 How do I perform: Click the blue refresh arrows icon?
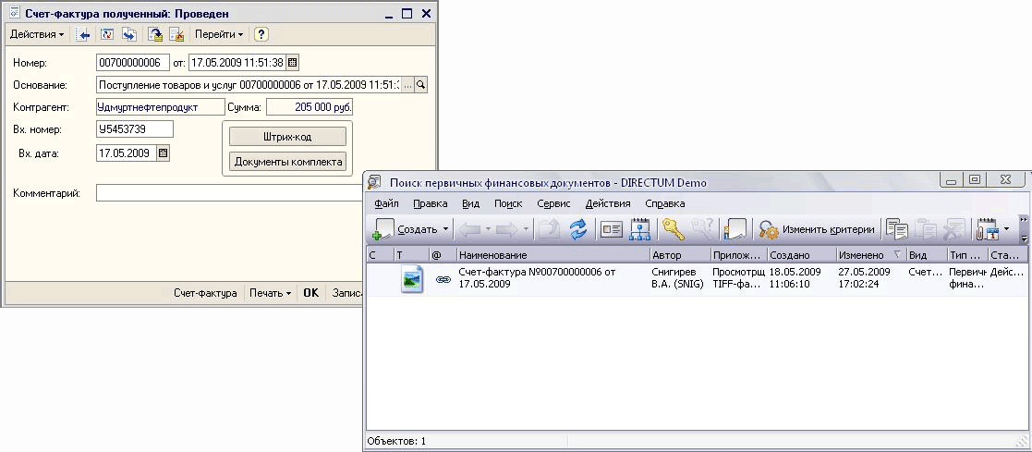point(577,229)
